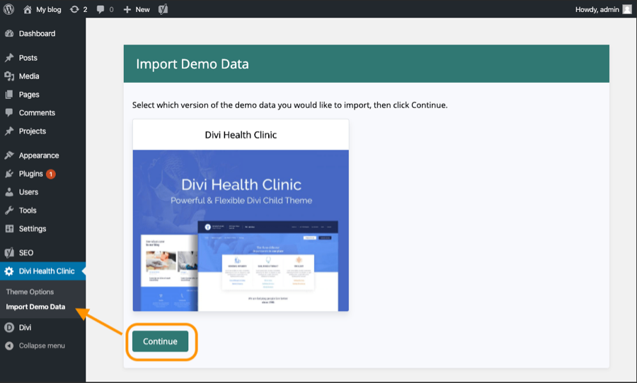Click the Users person icon
This screenshot has height=383, width=637.
(9, 192)
